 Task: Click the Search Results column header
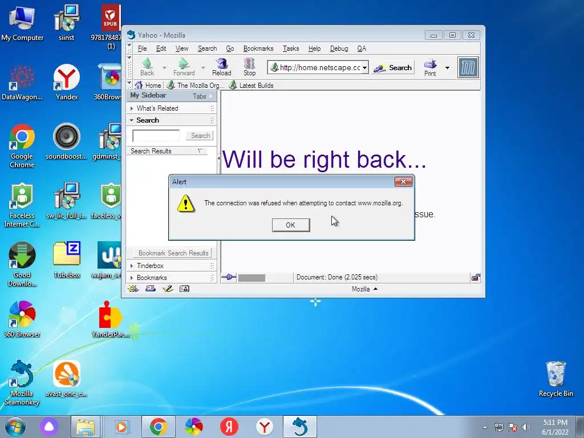coord(167,151)
